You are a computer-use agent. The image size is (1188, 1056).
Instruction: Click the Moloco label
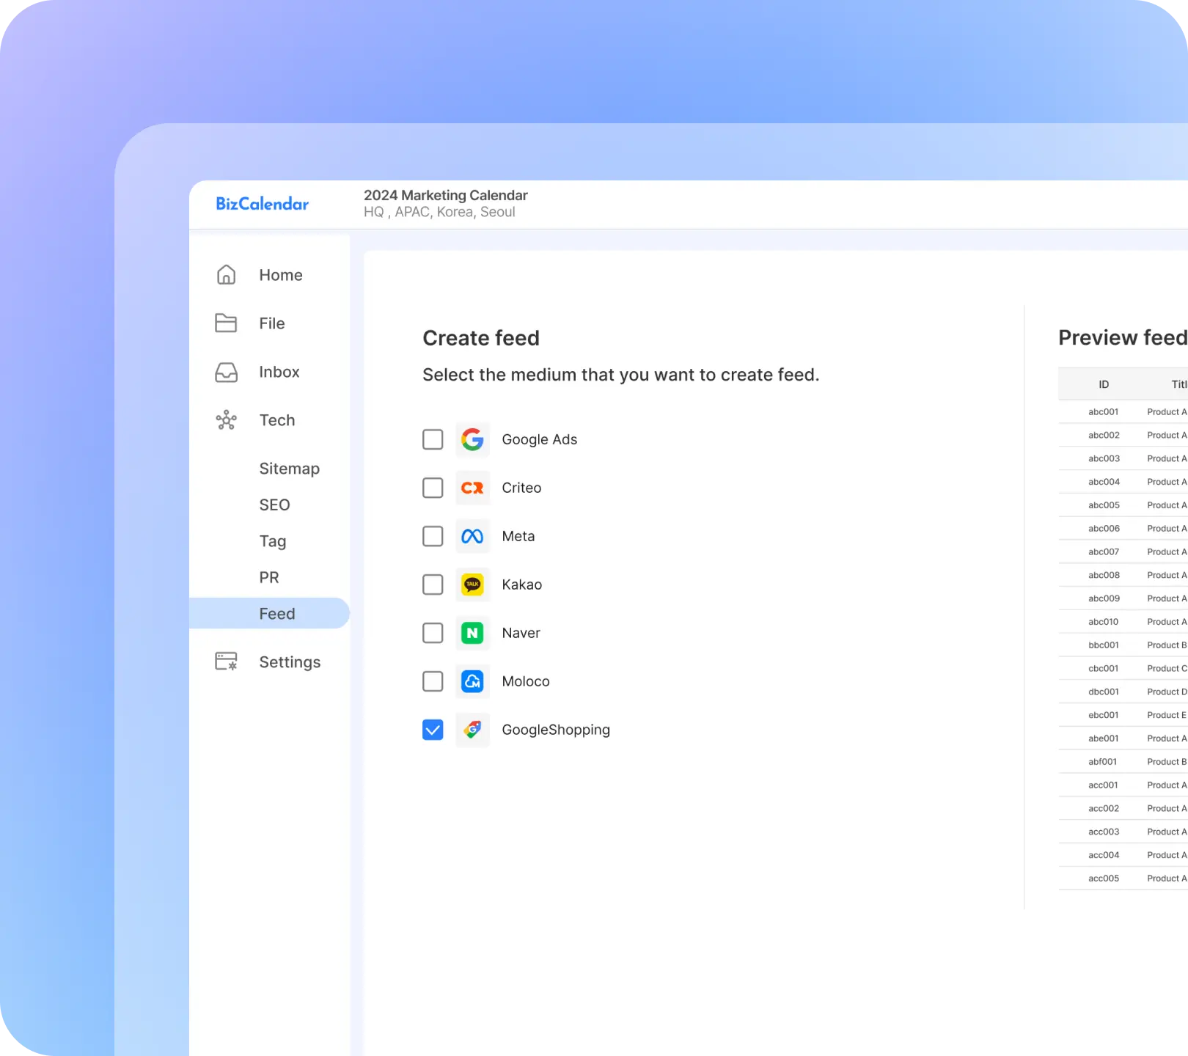tap(526, 681)
